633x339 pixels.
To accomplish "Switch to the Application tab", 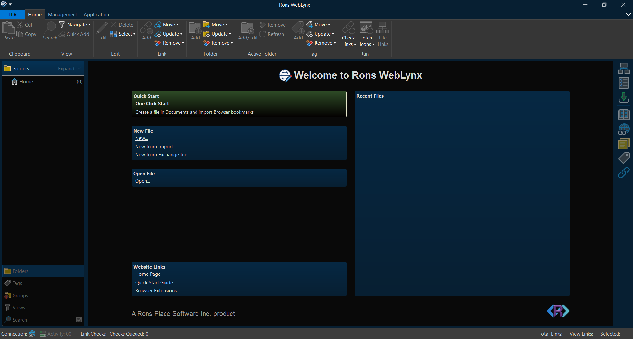I will (x=96, y=14).
